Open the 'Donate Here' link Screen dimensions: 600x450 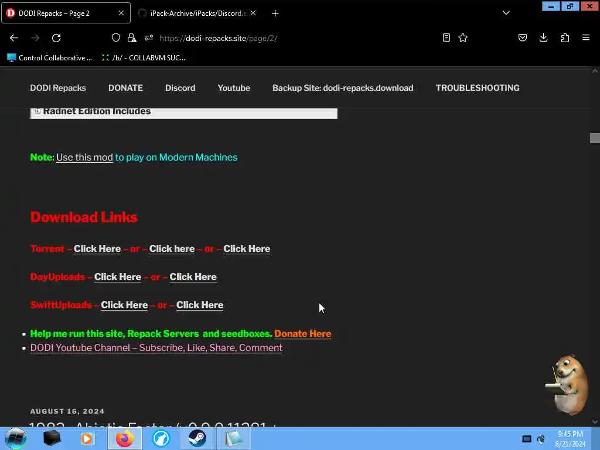click(303, 333)
